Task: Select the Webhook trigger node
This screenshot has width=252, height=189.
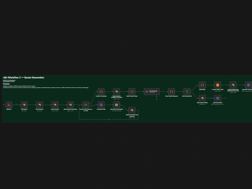Action: click(x=9, y=105)
